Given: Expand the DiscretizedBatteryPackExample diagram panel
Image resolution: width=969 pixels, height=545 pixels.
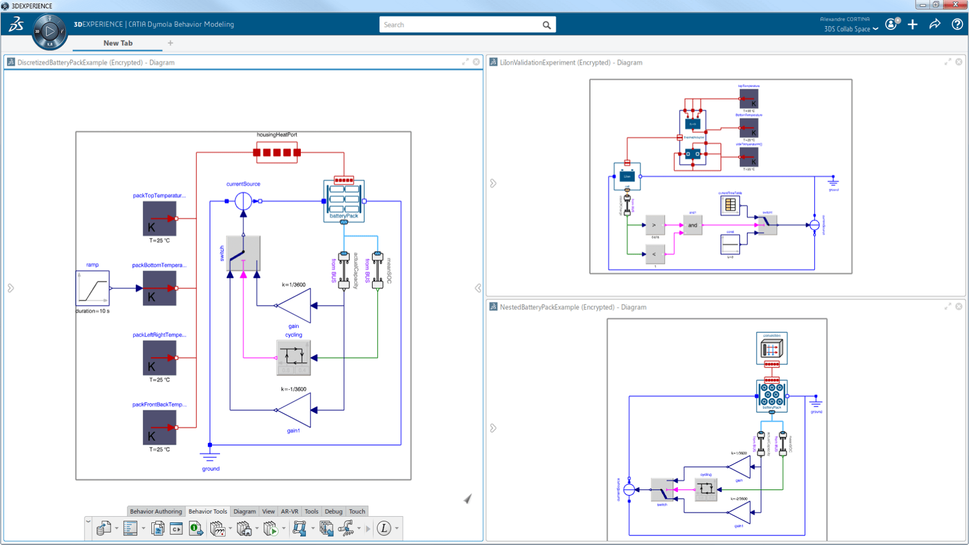Looking at the screenshot, I should (465, 62).
